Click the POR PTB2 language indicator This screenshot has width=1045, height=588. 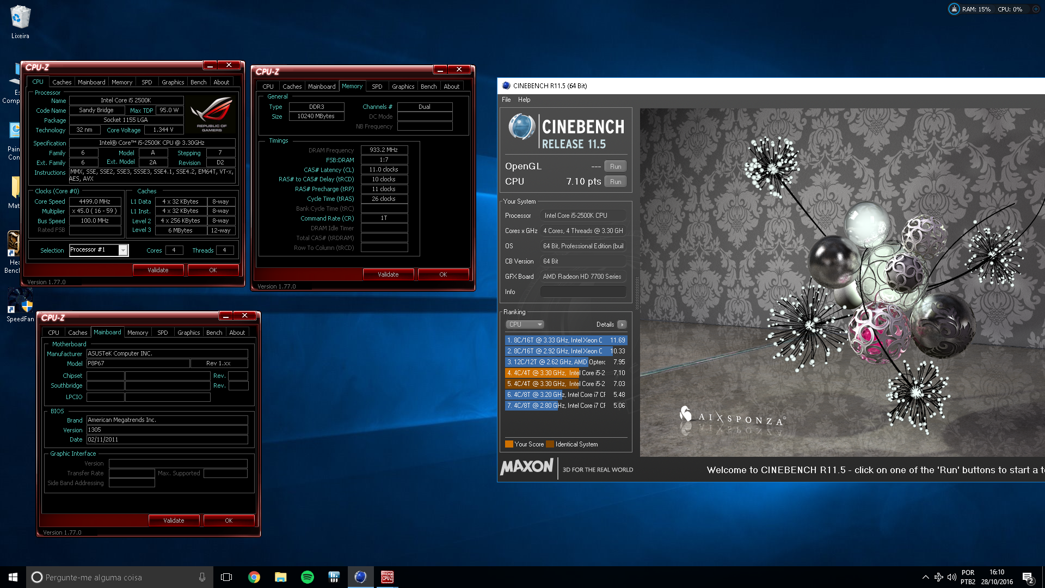click(968, 577)
